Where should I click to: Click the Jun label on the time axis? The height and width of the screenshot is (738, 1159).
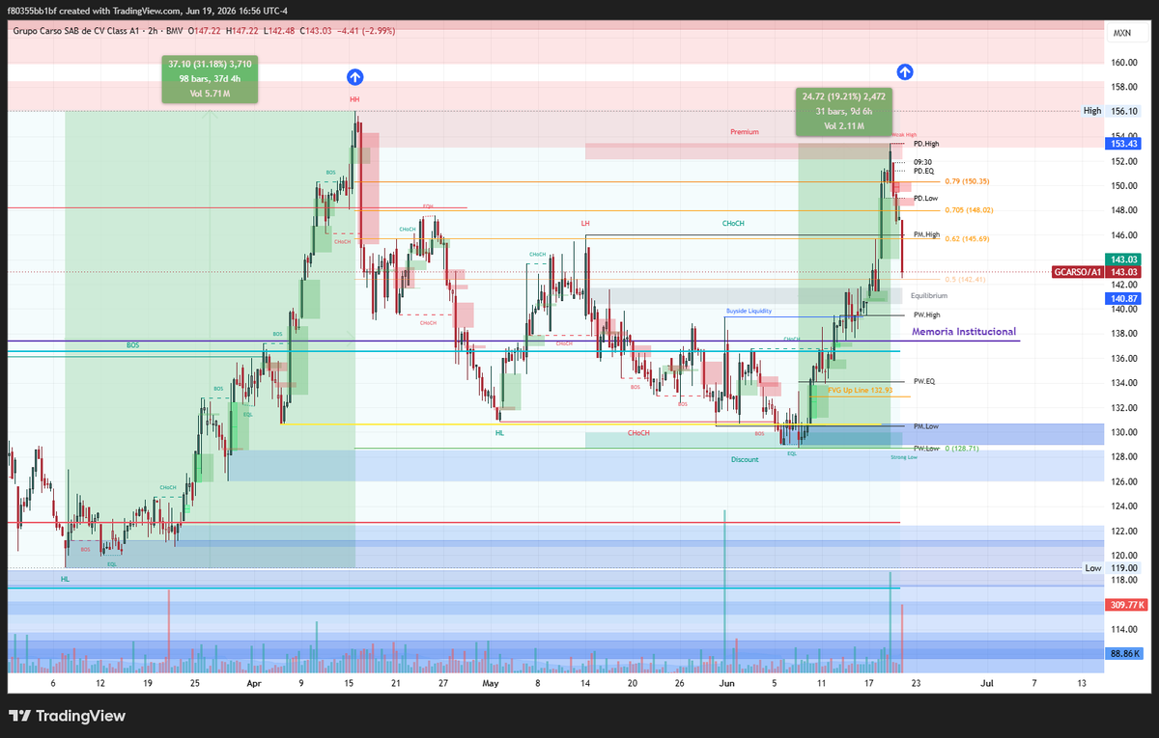(726, 683)
